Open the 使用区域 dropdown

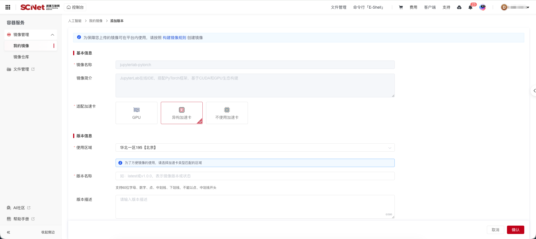255,148
